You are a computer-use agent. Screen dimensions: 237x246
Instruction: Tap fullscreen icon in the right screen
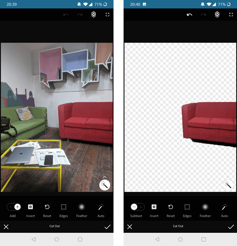[231, 15]
